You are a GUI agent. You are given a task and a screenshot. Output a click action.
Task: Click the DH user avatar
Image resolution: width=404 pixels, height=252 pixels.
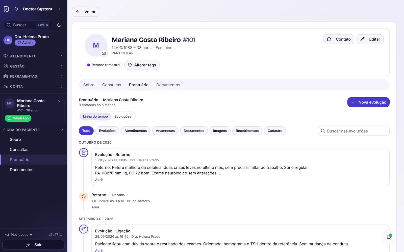[8, 40]
